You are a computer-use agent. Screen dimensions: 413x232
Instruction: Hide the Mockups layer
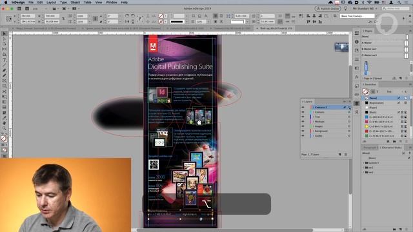point(303,122)
